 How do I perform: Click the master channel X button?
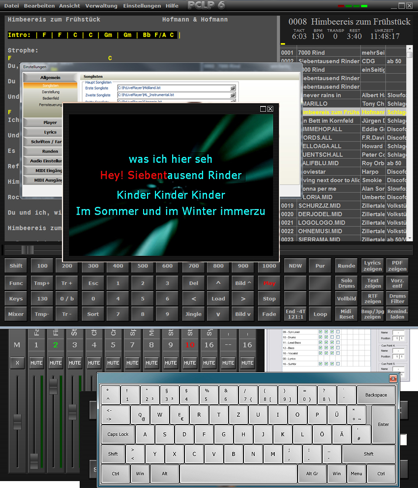[17, 363]
